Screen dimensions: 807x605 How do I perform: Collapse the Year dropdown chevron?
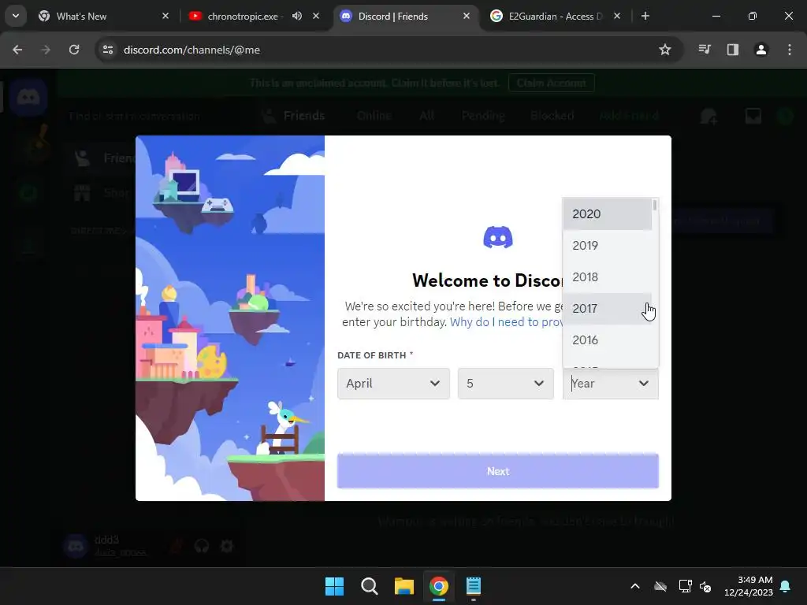(x=643, y=384)
